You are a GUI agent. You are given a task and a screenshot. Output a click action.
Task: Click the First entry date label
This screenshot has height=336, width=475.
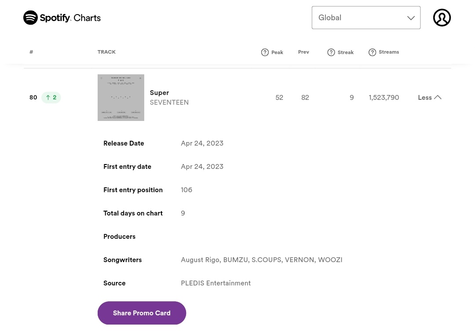(x=127, y=167)
